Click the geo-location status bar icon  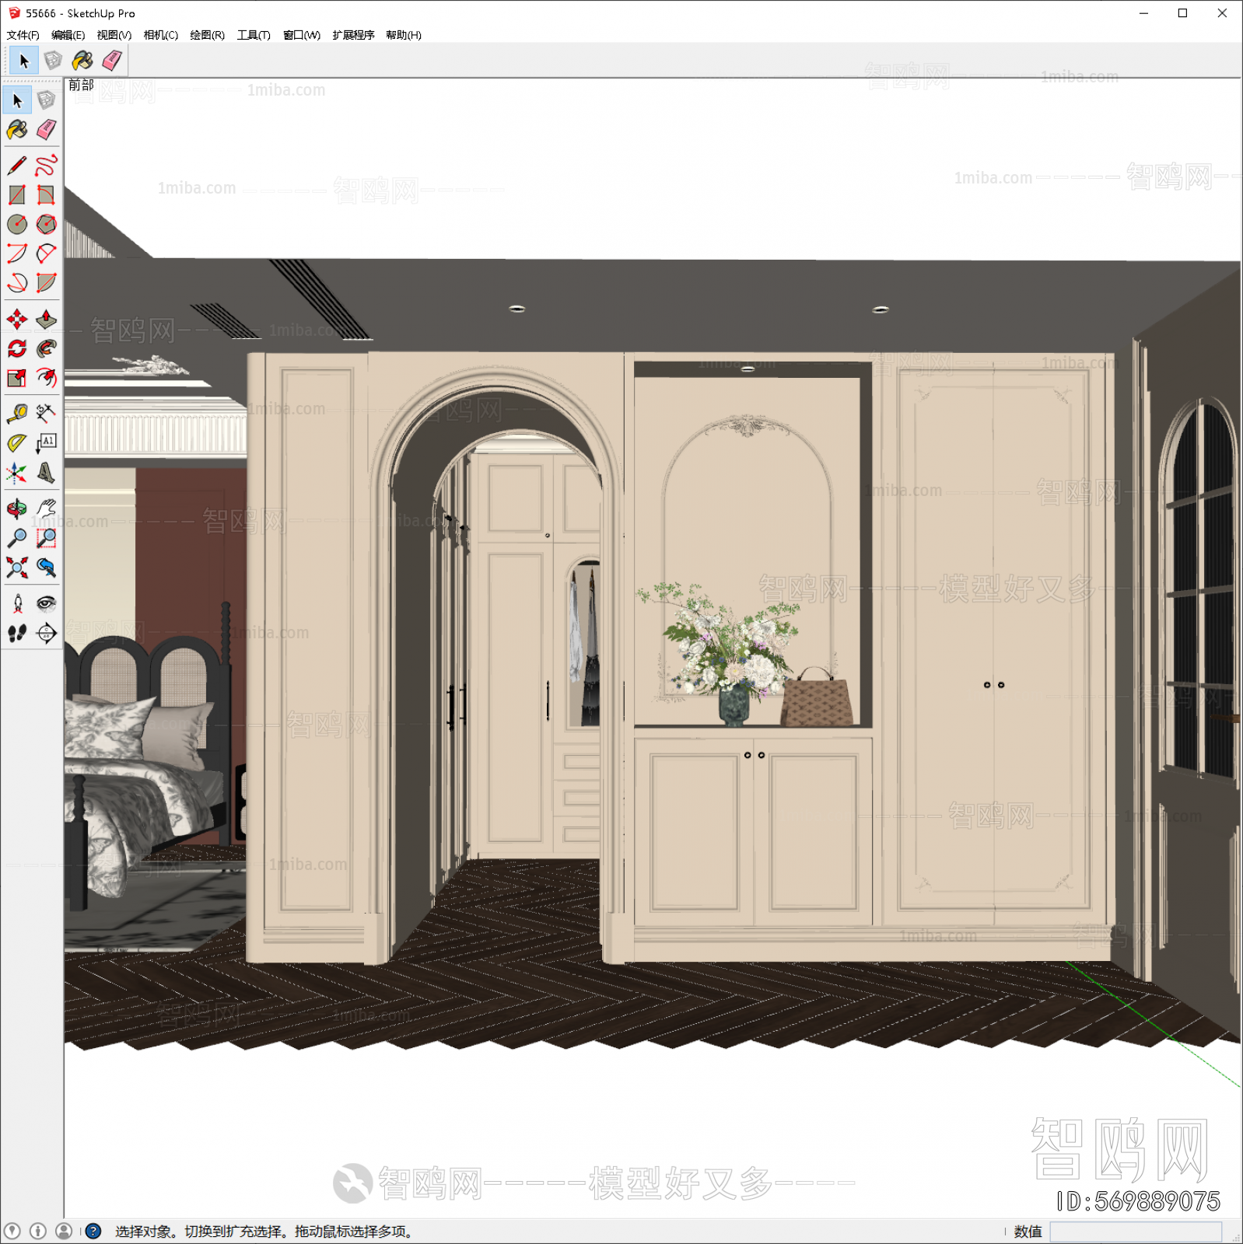12,1231
